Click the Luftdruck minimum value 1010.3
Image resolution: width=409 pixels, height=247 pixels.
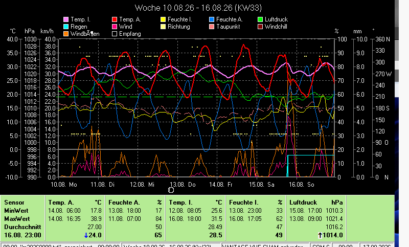pyautogui.click(x=334, y=211)
